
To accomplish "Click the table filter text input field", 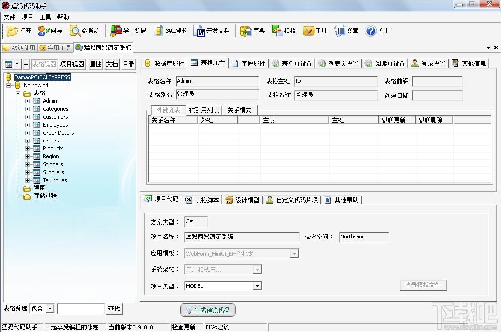I will click(x=81, y=309).
